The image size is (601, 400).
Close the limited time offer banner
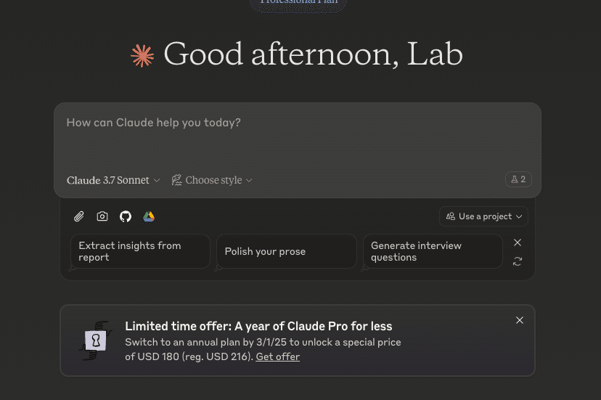[x=520, y=320]
